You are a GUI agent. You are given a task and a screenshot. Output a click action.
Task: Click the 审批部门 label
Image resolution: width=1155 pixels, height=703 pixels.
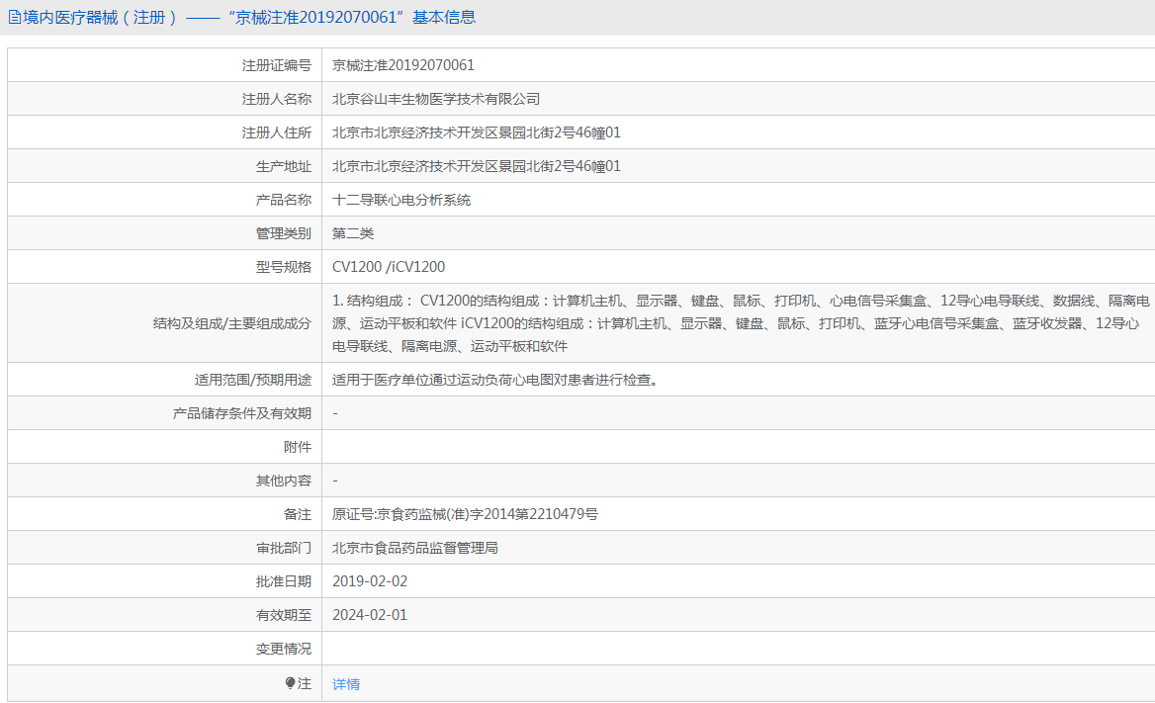pyautogui.click(x=284, y=548)
